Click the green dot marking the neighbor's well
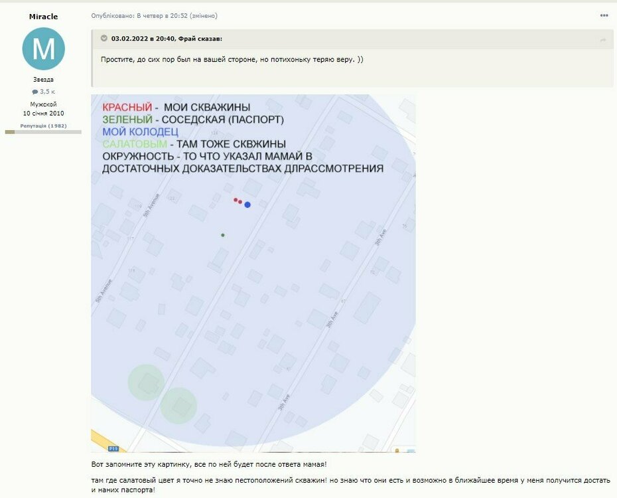The image size is (617, 498). point(222,235)
